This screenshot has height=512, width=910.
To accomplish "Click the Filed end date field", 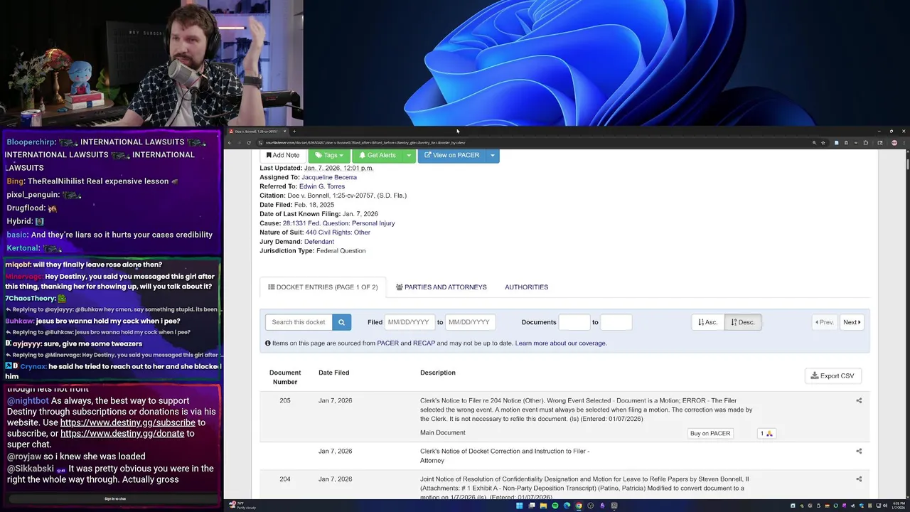I will pyautogui.click(x=469, y=322).
